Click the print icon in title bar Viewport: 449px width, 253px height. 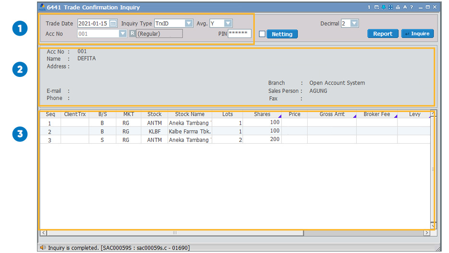click(398, 7)
